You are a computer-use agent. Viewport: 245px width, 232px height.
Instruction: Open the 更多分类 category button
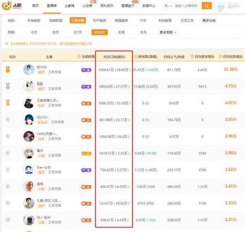point(209,20)
